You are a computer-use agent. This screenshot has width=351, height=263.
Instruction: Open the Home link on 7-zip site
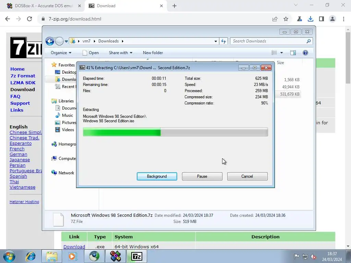[x=17, y=69]
